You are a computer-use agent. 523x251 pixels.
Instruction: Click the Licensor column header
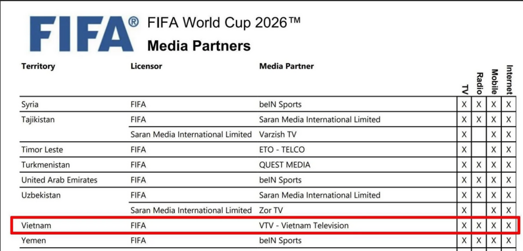[x=146, y=66]
